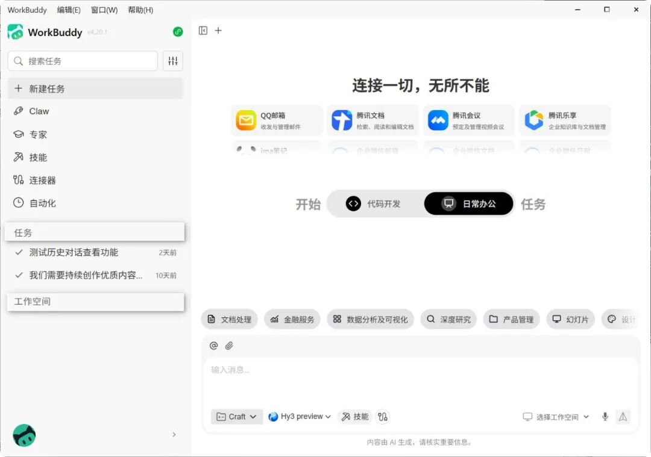Open the task filter settings icon
This screenshot has width=651, height=457.
coord(173,61)
